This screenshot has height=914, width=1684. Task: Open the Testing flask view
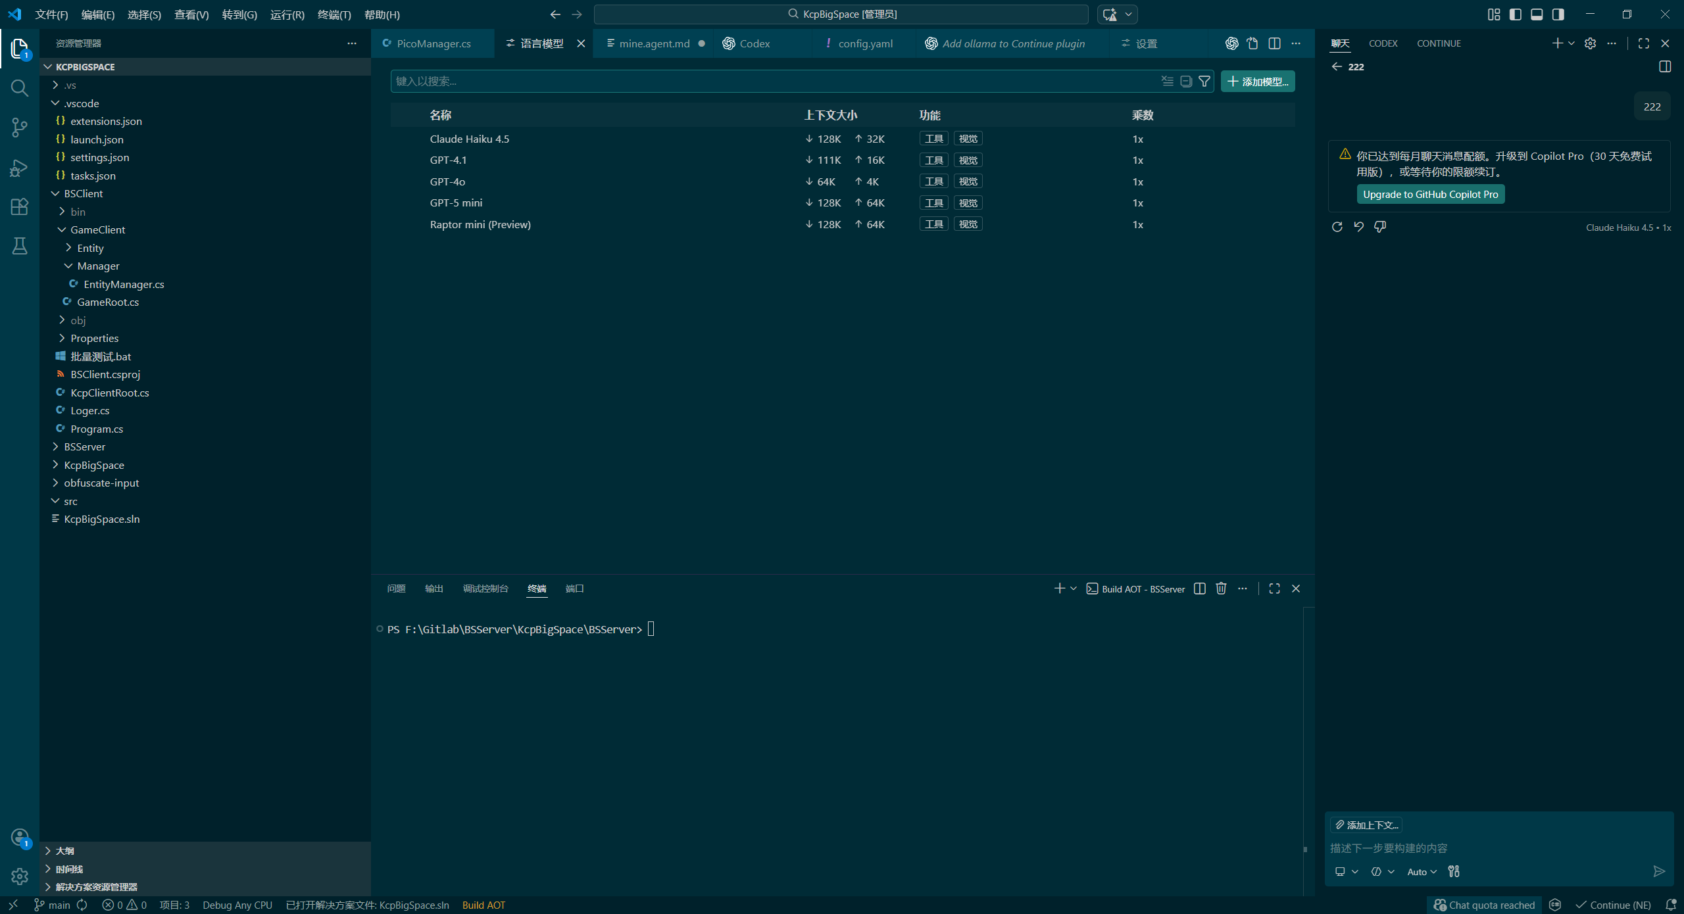pyautogui.click(x=20, y=246)
